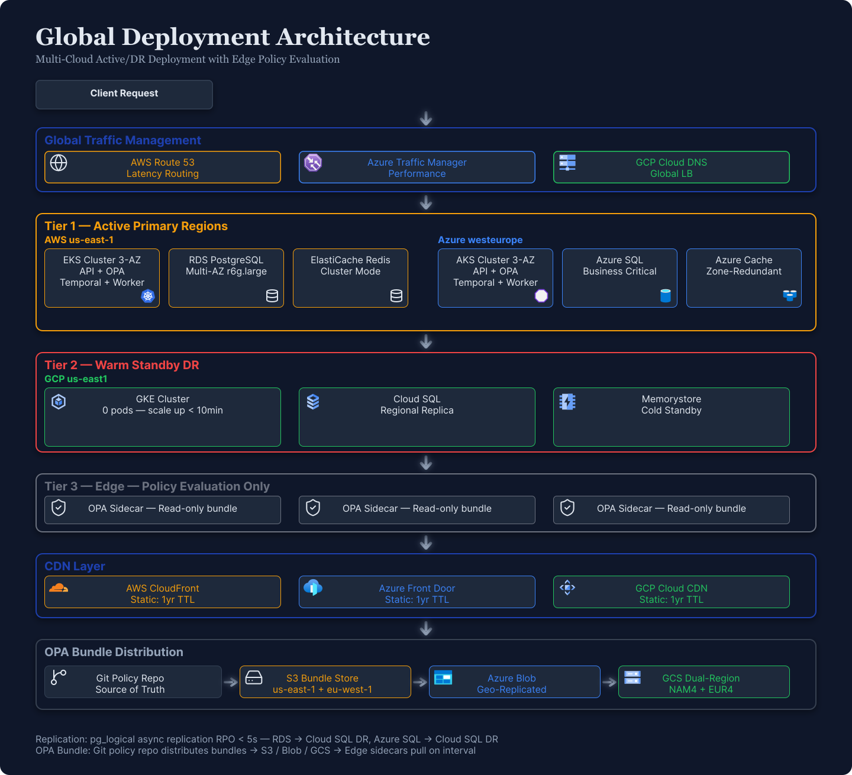Click the 'AWS us-east-1' region label
The height and width of the screenshot is (775, 852).
79,240
